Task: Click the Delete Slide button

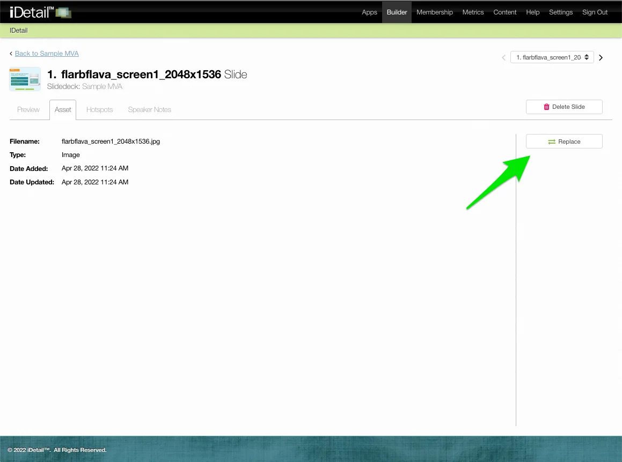Action: (x=564, y=107)
